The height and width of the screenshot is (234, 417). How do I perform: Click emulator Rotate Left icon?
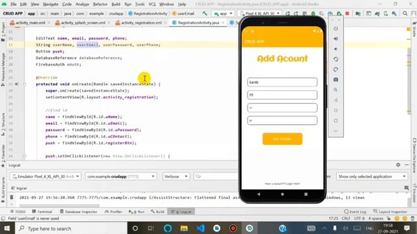pyautogui.click(x=336, y=59)
